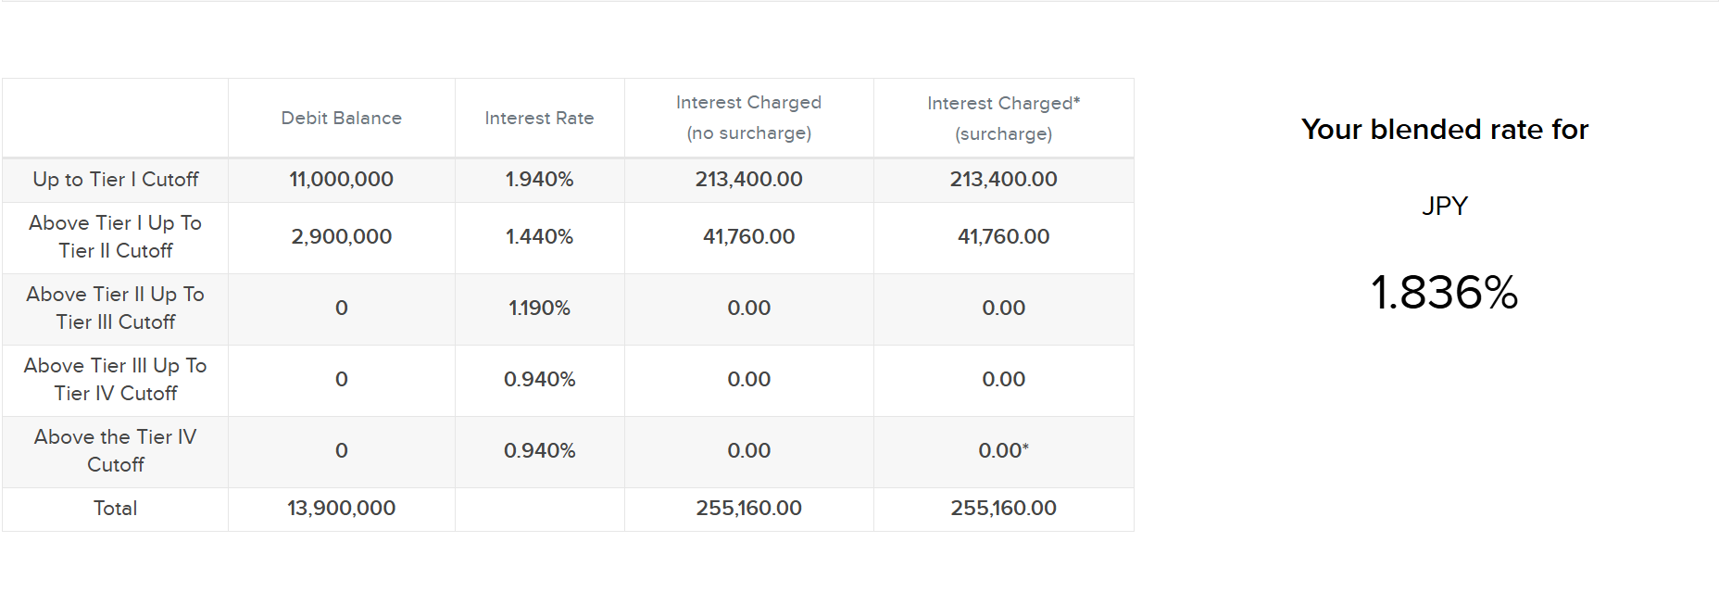Select the 1.940% interest rate cell
This screenshot has width=1719, height=592.
tap(539, 180)
